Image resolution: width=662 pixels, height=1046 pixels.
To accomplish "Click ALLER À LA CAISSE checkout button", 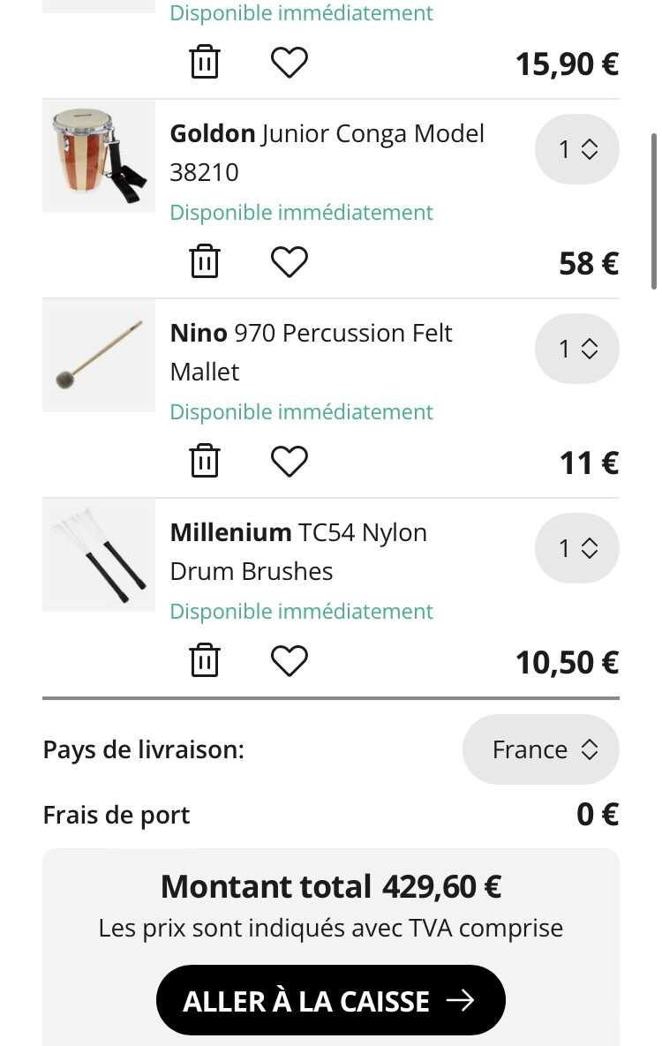I will [x=331, y=1001].
